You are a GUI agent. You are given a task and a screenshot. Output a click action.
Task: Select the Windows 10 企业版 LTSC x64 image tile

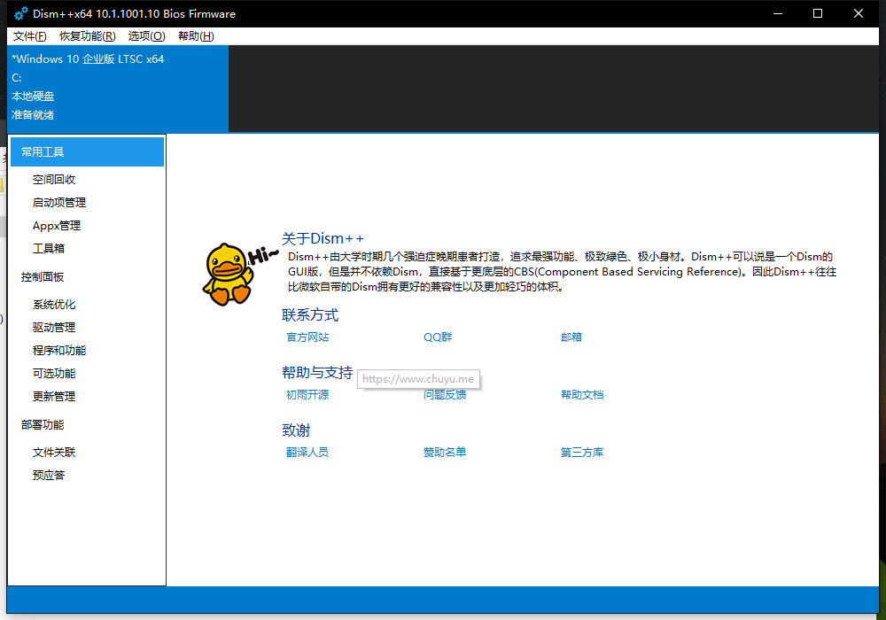[x=118, y=88]
